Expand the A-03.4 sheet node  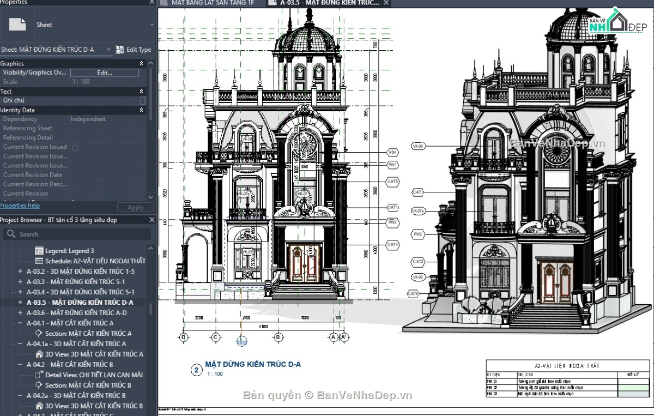coord(20,292)
